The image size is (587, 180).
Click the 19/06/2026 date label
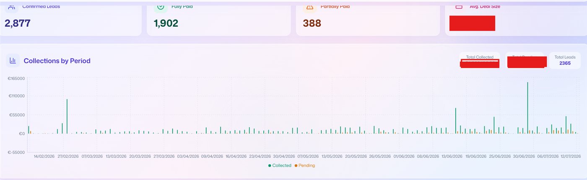pos(476,156)
